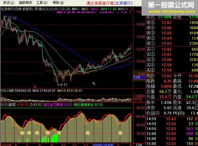
Task: Click the tick row with volume 23
Action: pyautogui.click(x=172, y=124)
